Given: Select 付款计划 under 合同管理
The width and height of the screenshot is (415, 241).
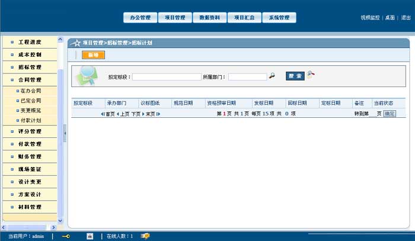Looking at the screenshot, I should pyautogui.click(x=30, y=120).
